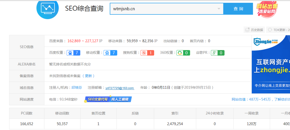Click the 24小时收录 column header

click(215, 113)
